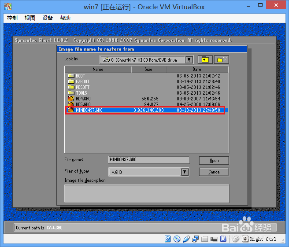Sort the file list by Size column
289x247 pixels.
(148, 70)
